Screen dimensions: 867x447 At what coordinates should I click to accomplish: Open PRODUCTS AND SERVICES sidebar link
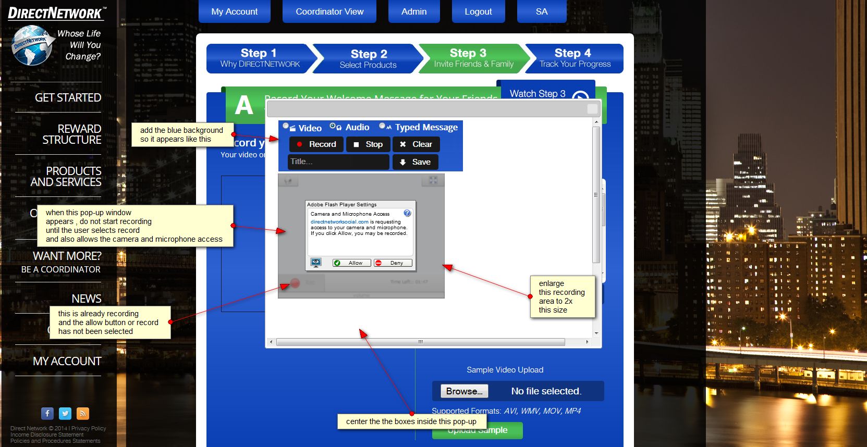pyautogui.click(x=66, y=177)
